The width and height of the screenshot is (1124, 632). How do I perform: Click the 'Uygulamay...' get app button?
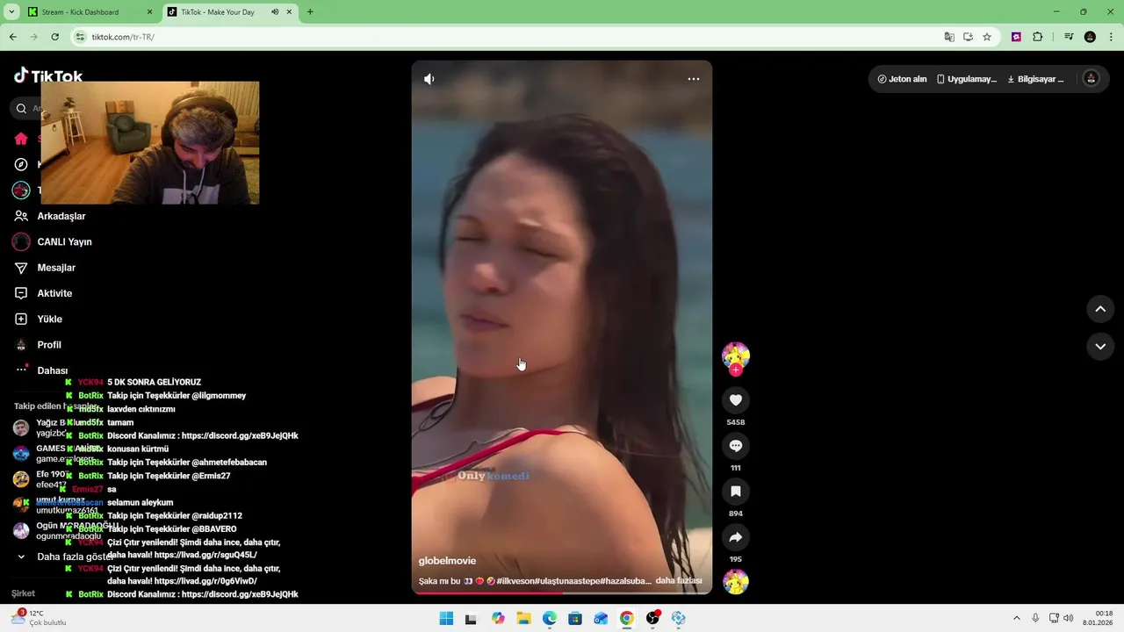click(x=967, y=79)
